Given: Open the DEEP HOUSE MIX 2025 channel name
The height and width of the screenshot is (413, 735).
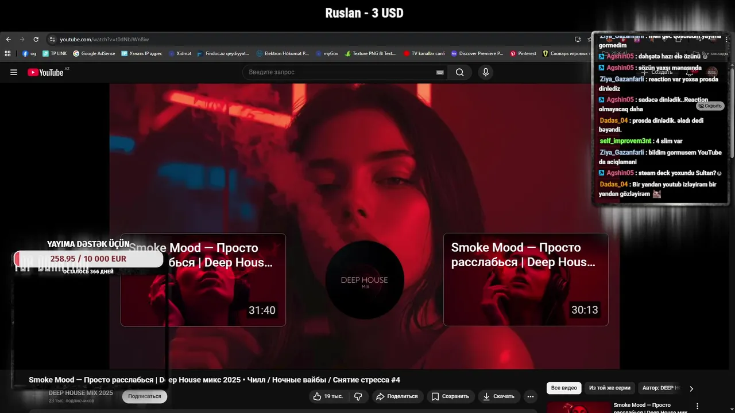Looking at the screenshot, I should (x=80, y=393).
